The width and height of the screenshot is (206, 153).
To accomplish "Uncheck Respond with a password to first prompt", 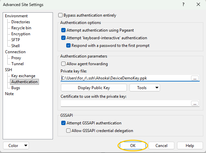I will coord(68,46).
